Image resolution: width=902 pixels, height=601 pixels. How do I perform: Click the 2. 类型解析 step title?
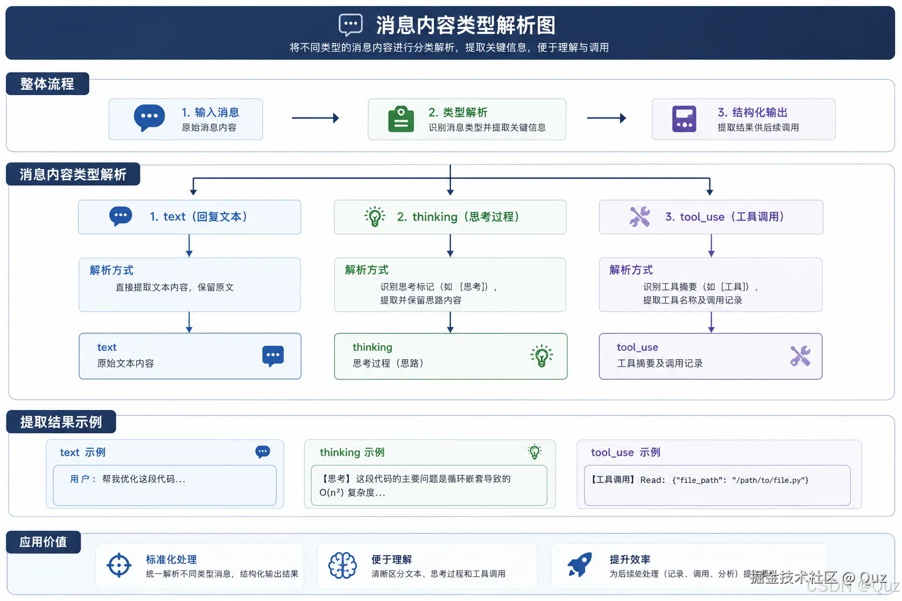pyautogui.click(x=457, y=112)
